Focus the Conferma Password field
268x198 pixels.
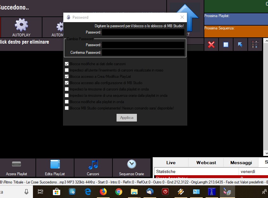point(143,53)
